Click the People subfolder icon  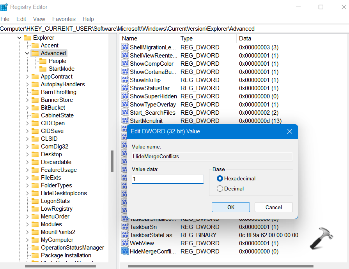tap(43, 61)
